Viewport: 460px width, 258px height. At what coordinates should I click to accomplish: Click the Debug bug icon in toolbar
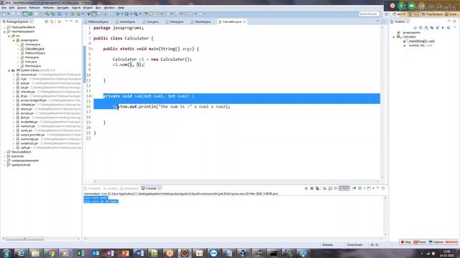pos(118,14)
